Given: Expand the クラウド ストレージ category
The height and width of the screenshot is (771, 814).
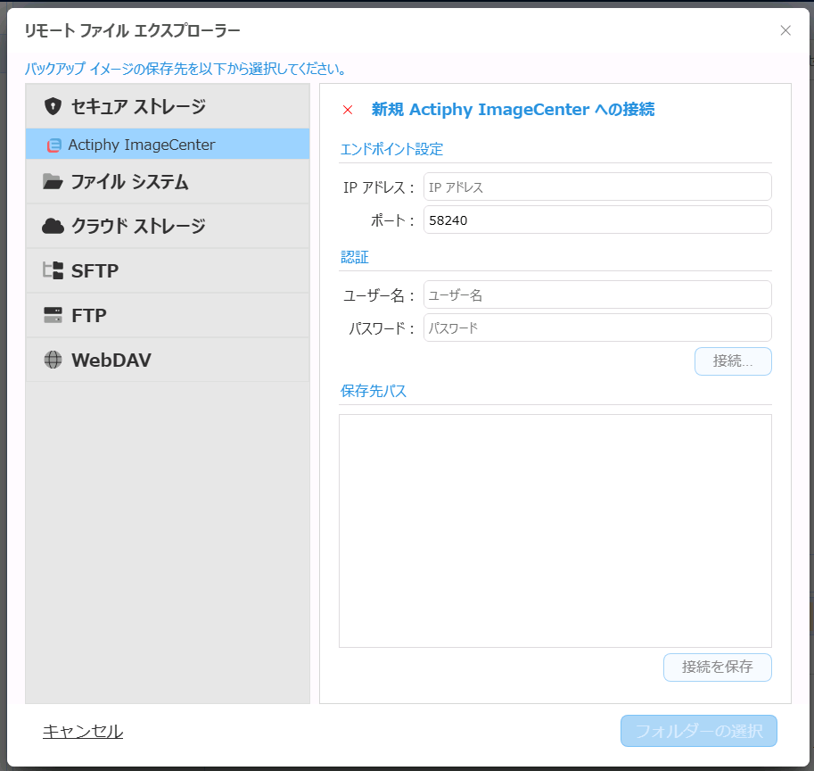Looking at the screenshot, I should [138, 227].
